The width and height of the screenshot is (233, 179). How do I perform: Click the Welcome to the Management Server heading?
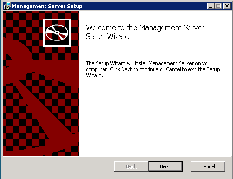(x=145, y=27)
